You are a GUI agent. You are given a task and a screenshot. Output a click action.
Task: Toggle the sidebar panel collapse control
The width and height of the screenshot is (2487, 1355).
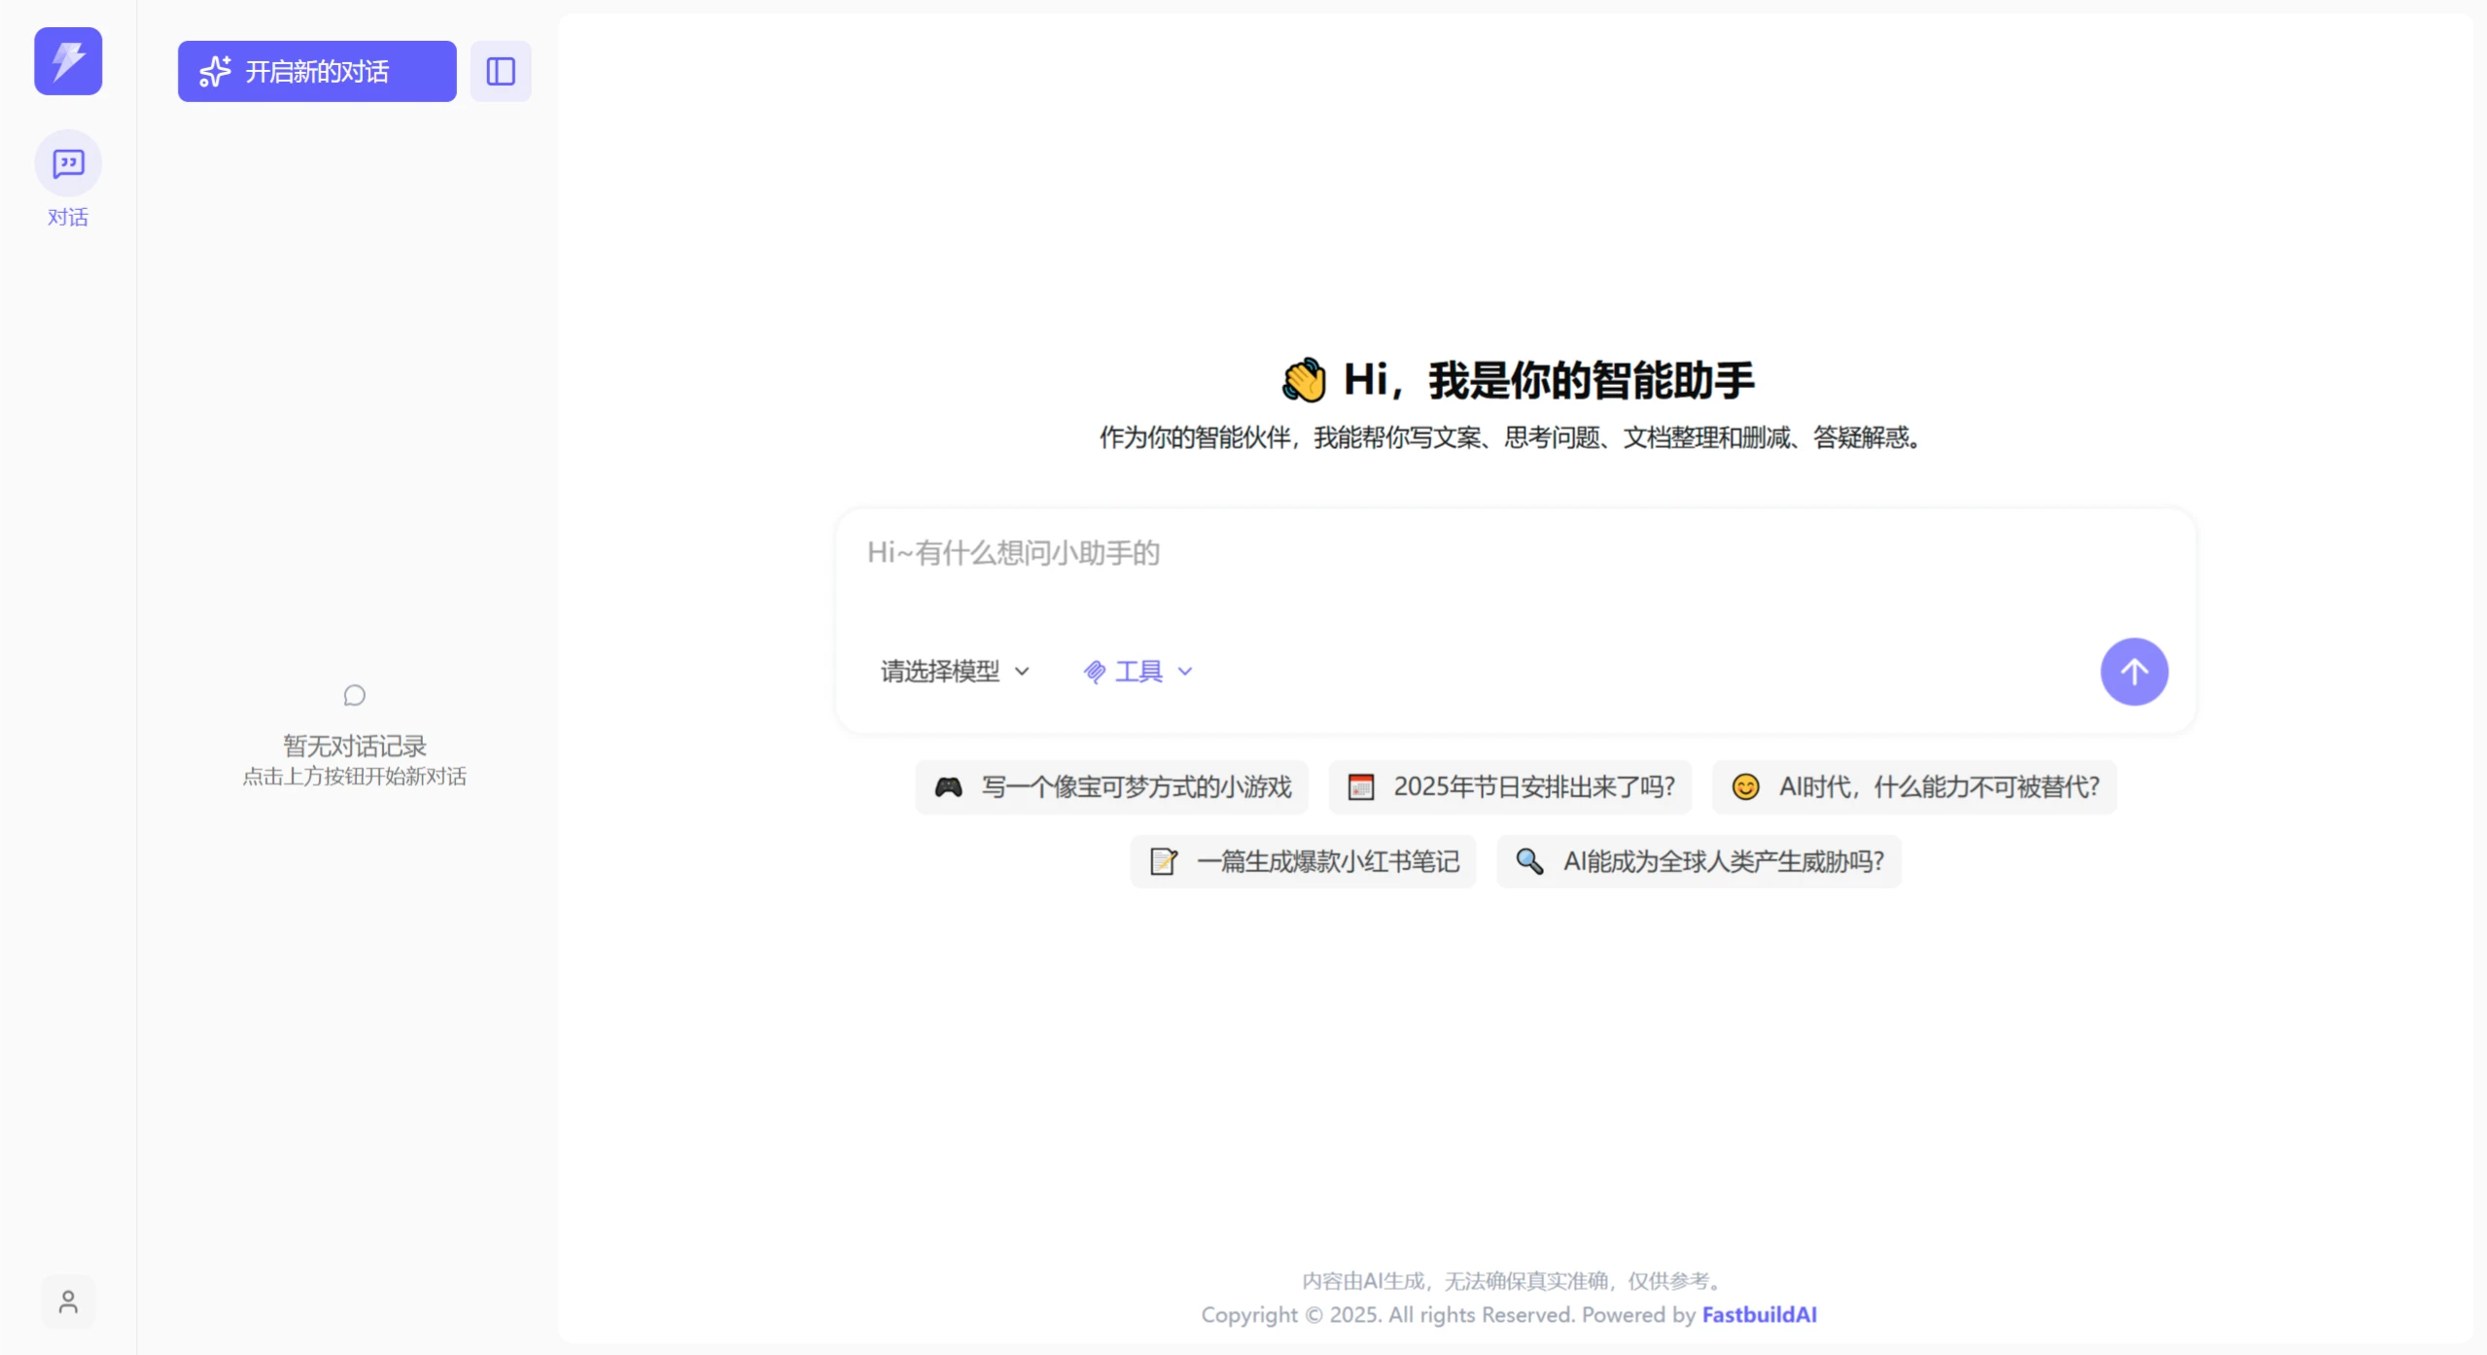click(x=501, y=71)
